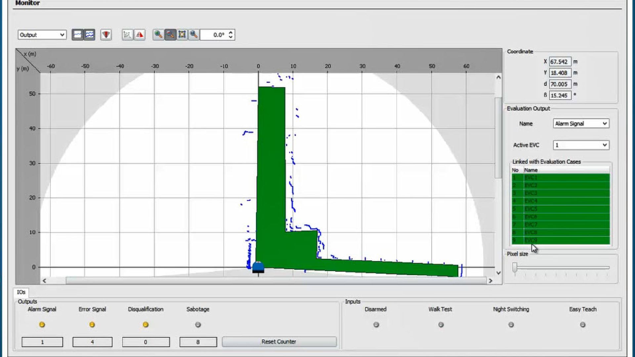Click the vertical scrollbar thumb beside plot
635x357 pixels.
click(x=498, y=138)
